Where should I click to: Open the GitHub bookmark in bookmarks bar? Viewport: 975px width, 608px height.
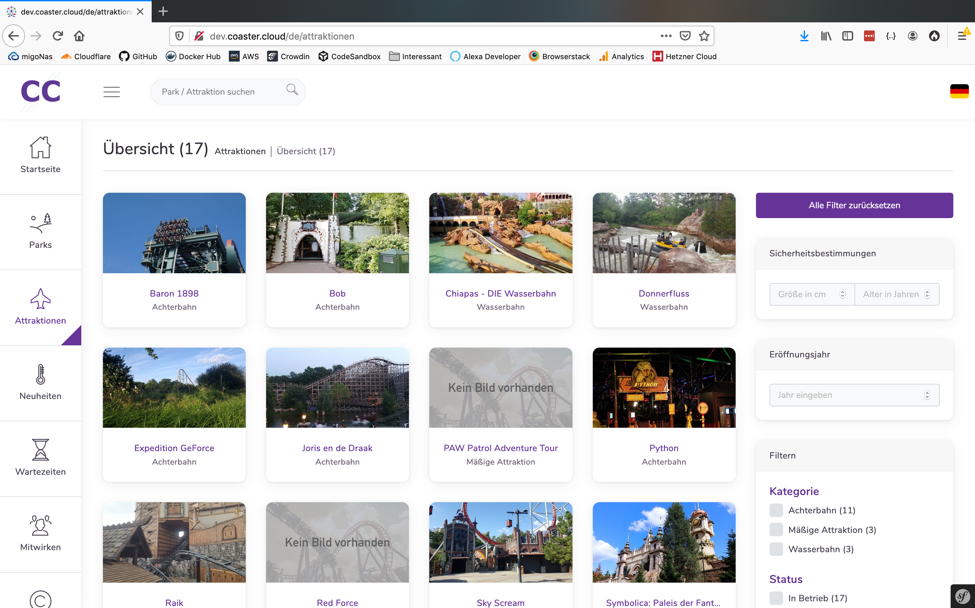tap(138, 56)
